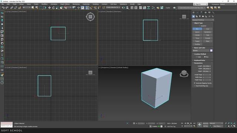Activate the Select and Scale tool
The width and height of the screenshot is (237, 133).
[x=57, y=8]
